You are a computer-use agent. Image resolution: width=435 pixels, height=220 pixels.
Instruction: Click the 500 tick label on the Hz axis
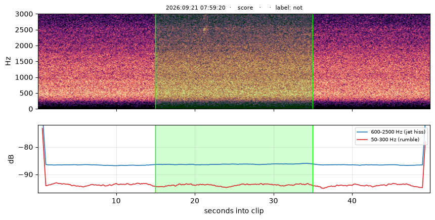coord(26,93)
